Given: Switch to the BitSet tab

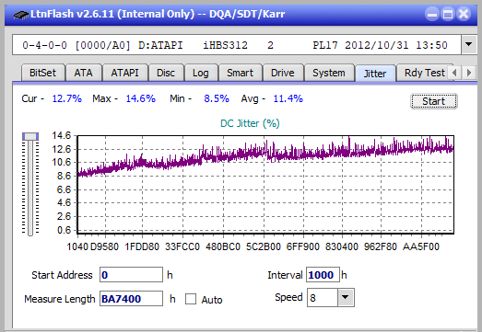Looking at the screenshot, I should pos(42,73).
